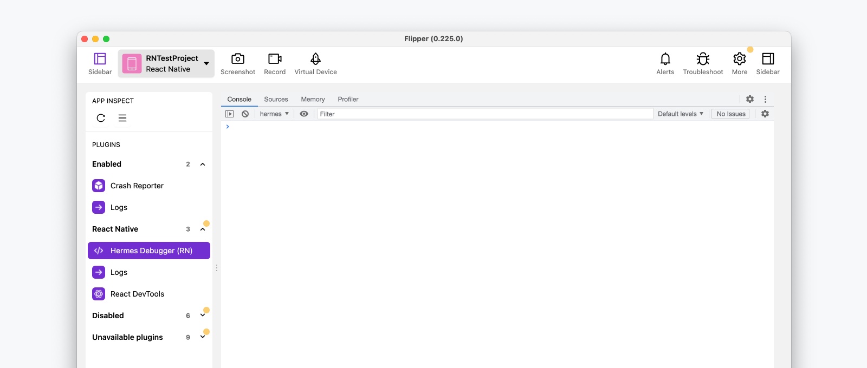Toggle the right Sidebar panel

767,59
